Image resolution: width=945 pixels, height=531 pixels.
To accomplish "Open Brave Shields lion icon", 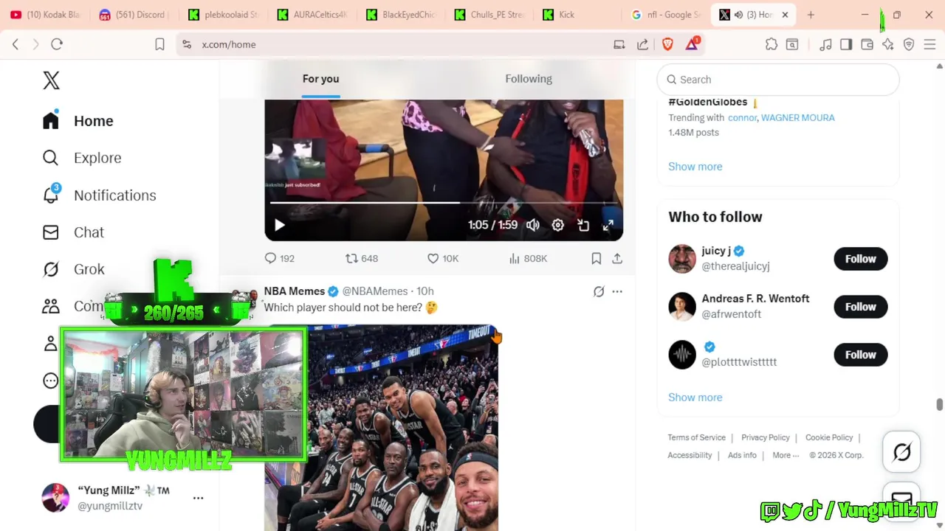I will (667, 44).
